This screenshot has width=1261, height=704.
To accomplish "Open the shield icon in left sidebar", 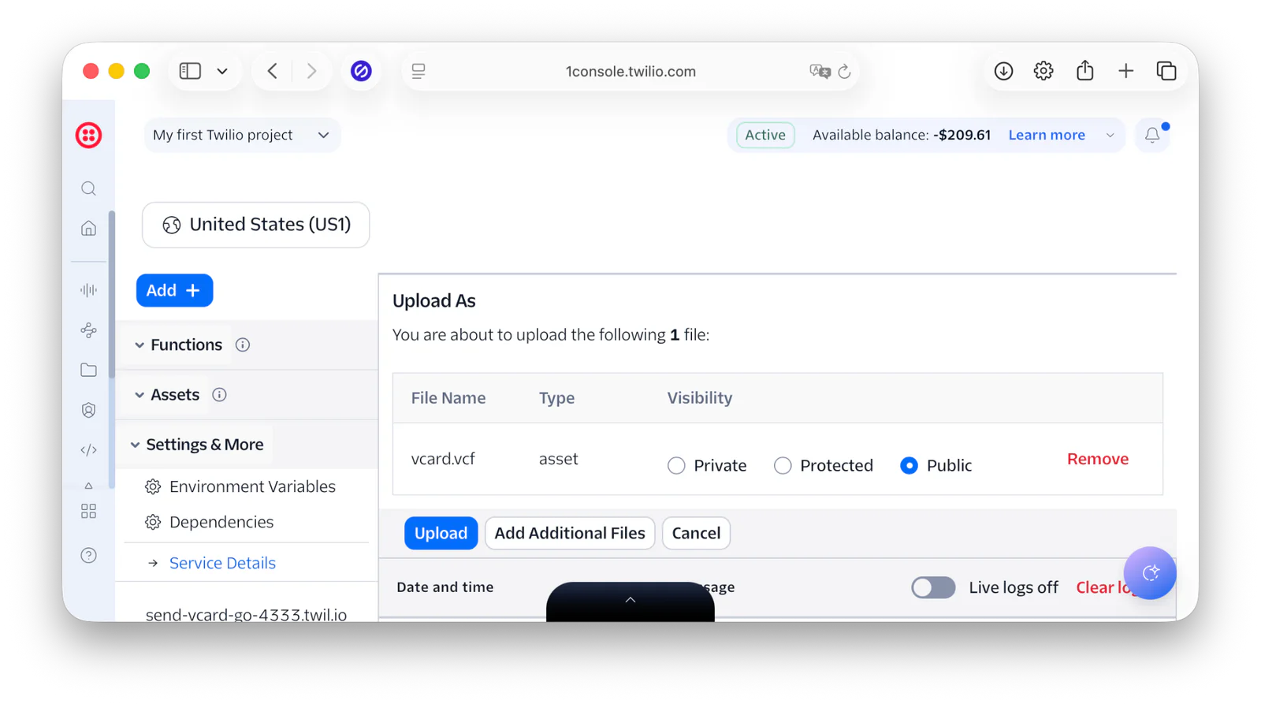I will [88, 410].
